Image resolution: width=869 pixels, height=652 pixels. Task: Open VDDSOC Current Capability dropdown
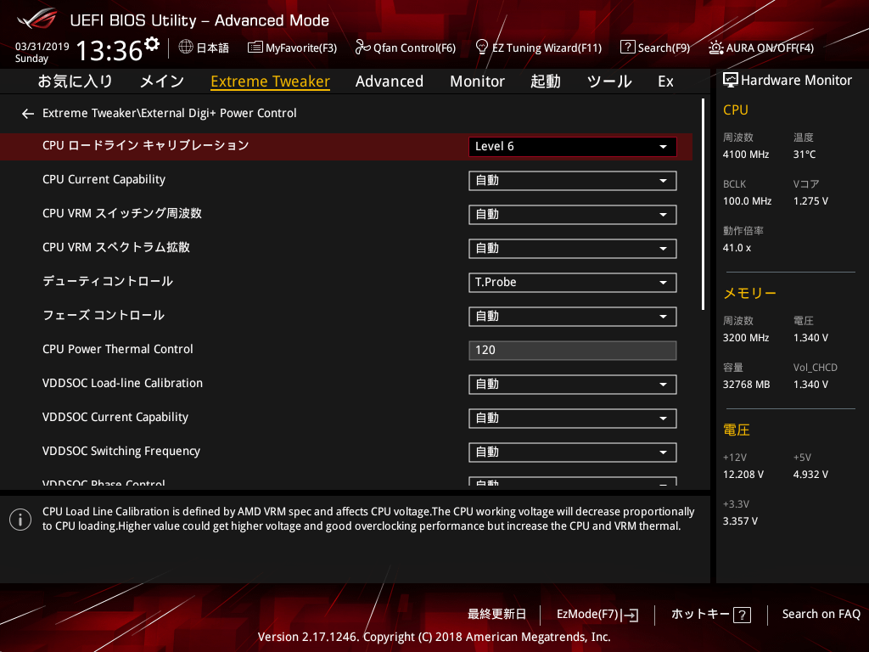573,418
